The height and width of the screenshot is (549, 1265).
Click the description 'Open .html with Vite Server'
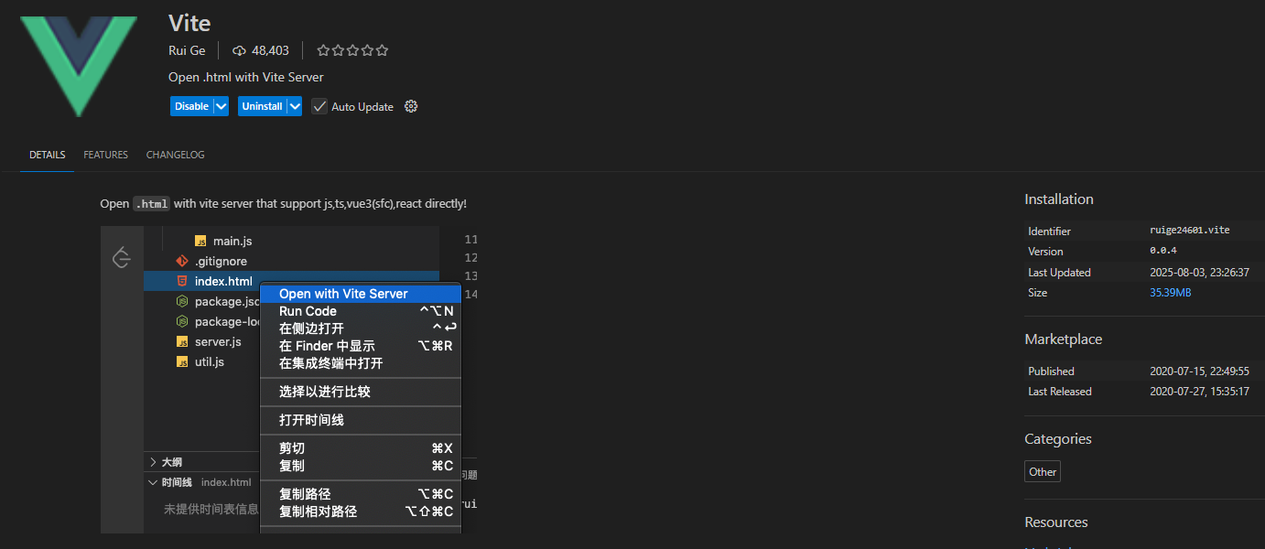(x=246, y=77)
